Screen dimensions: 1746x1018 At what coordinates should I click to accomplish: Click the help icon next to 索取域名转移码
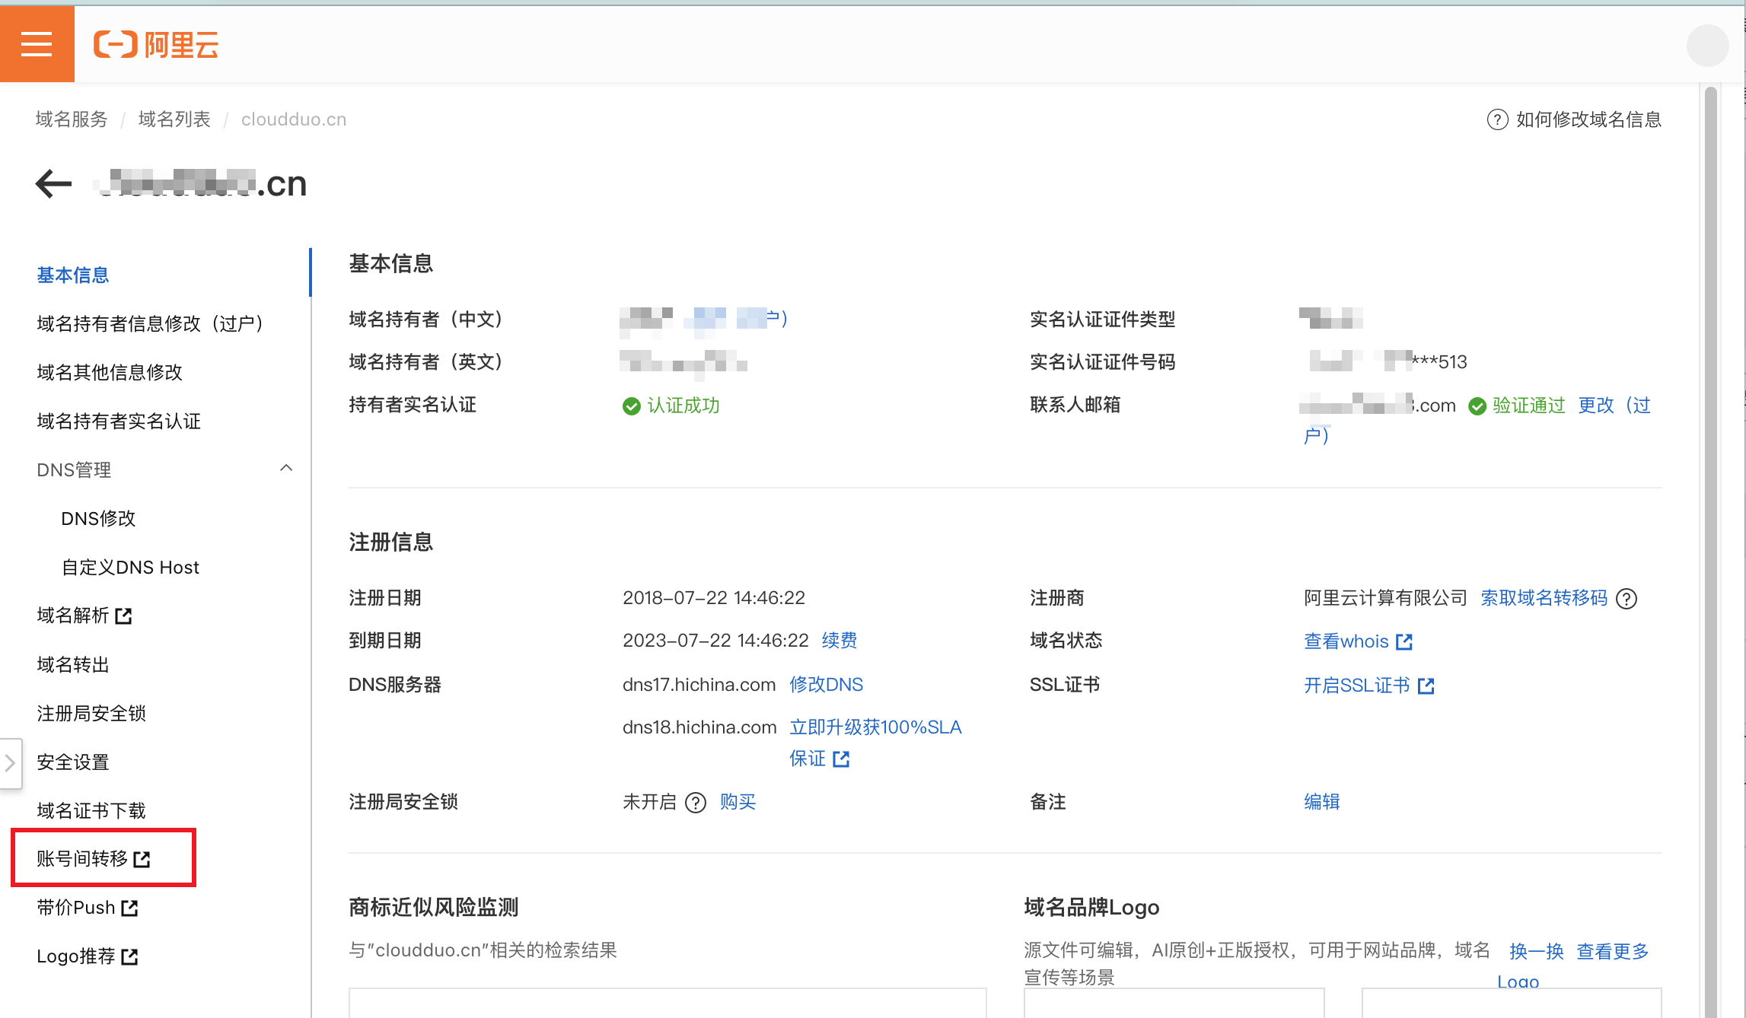pyautogui.click(x=1627, y=599)
